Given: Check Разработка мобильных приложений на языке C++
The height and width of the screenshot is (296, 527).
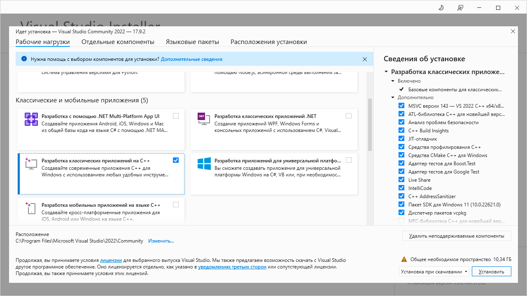Looking at the screenshot, I should pyautogui.click(x=176, y=205).
